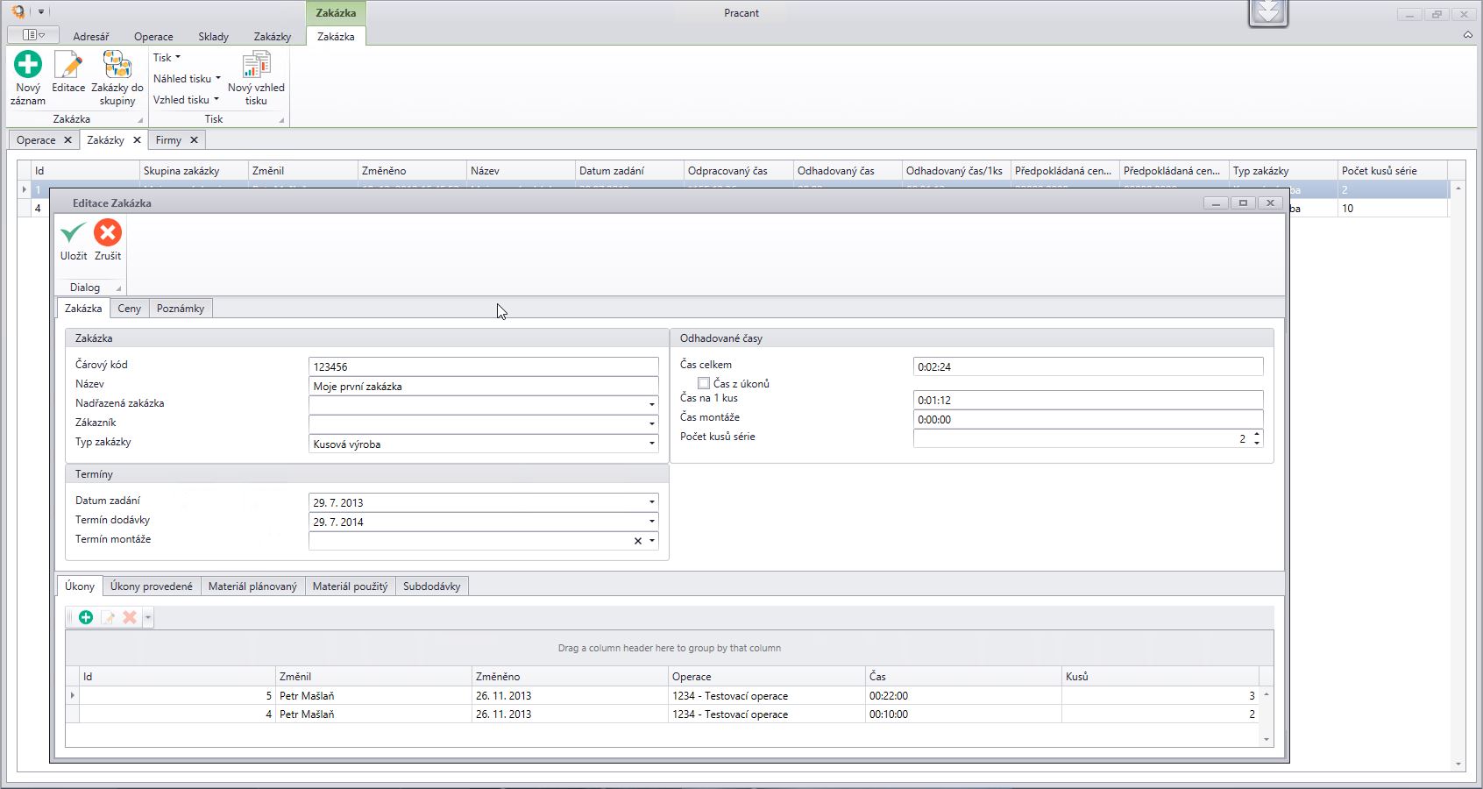Toggle the Čas z úkonů checkbox
Screen dimensions: 1483x789
point(704,383)
